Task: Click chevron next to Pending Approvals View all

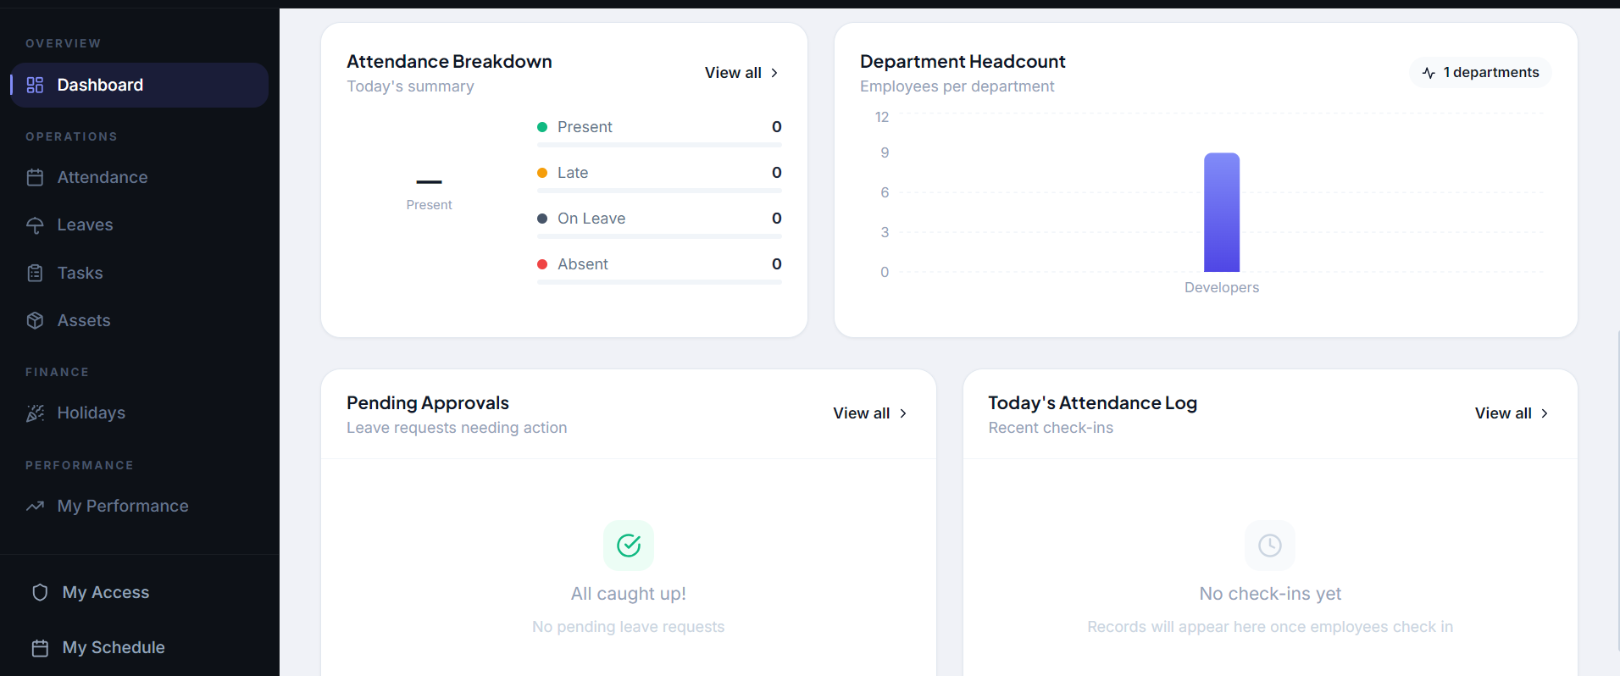Action: [x=903, y=413]
